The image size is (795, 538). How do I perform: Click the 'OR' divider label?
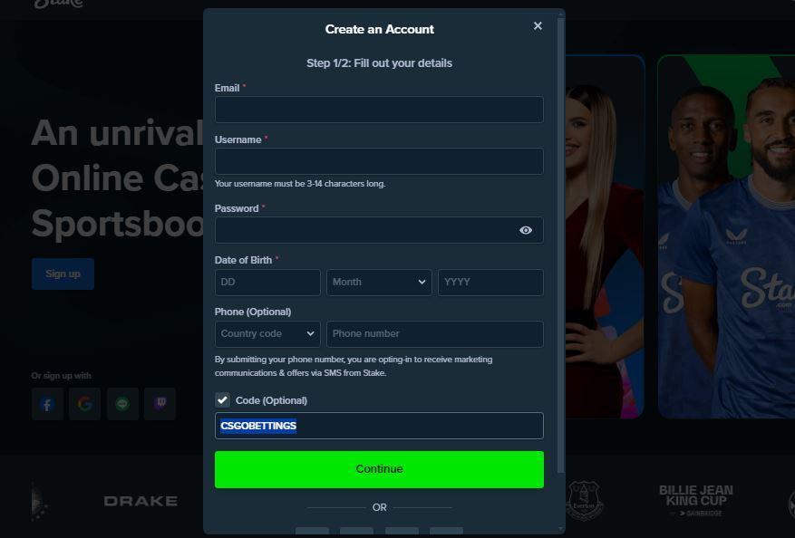[379, 507]
